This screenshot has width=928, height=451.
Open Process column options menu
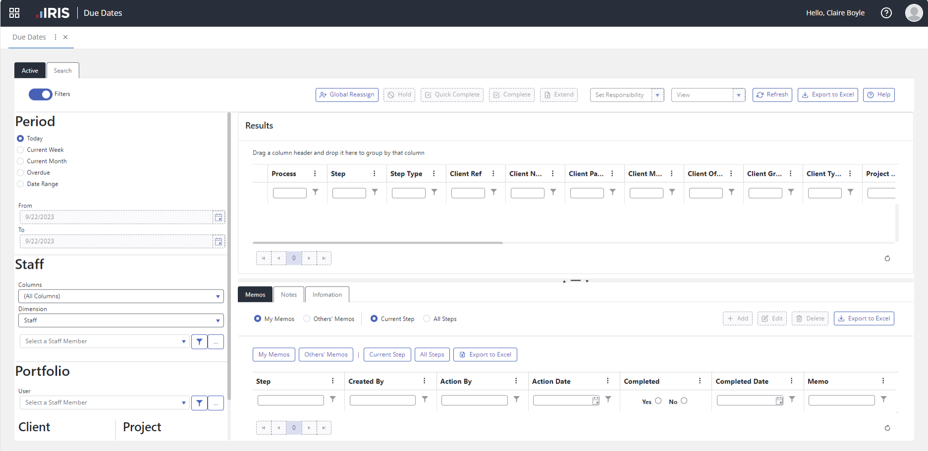(x=315, y=174)
